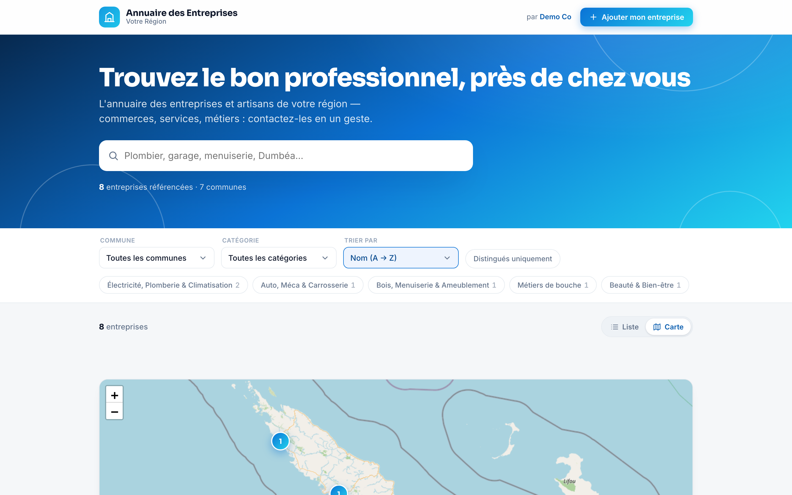
Task: Click the hero headline Trouvez le bon professionnel
Action: 395,78
